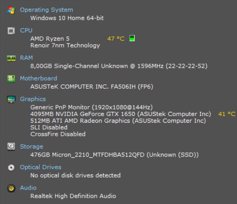
Task: Click the 41 °C GPU temperature reading
Action: tap(227, 114)
